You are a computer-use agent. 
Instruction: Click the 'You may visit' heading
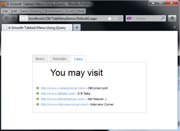pyautogui.click(x=77, y=73)
